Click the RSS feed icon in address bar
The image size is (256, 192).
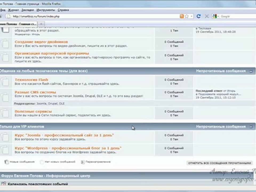tap(182, 16)
